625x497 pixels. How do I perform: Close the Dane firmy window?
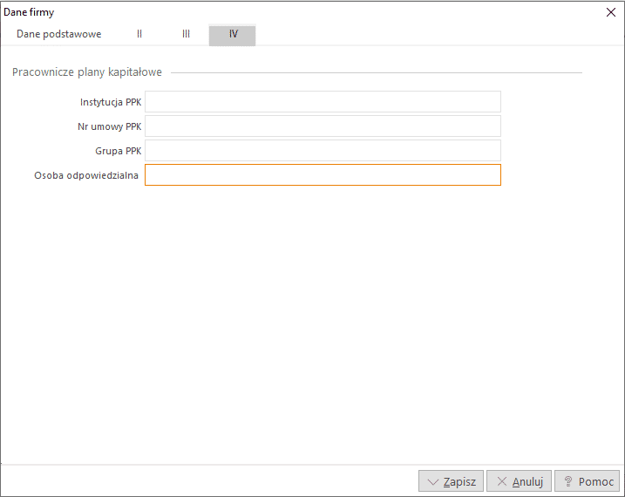pyautogui.click(x=611, y=12)
